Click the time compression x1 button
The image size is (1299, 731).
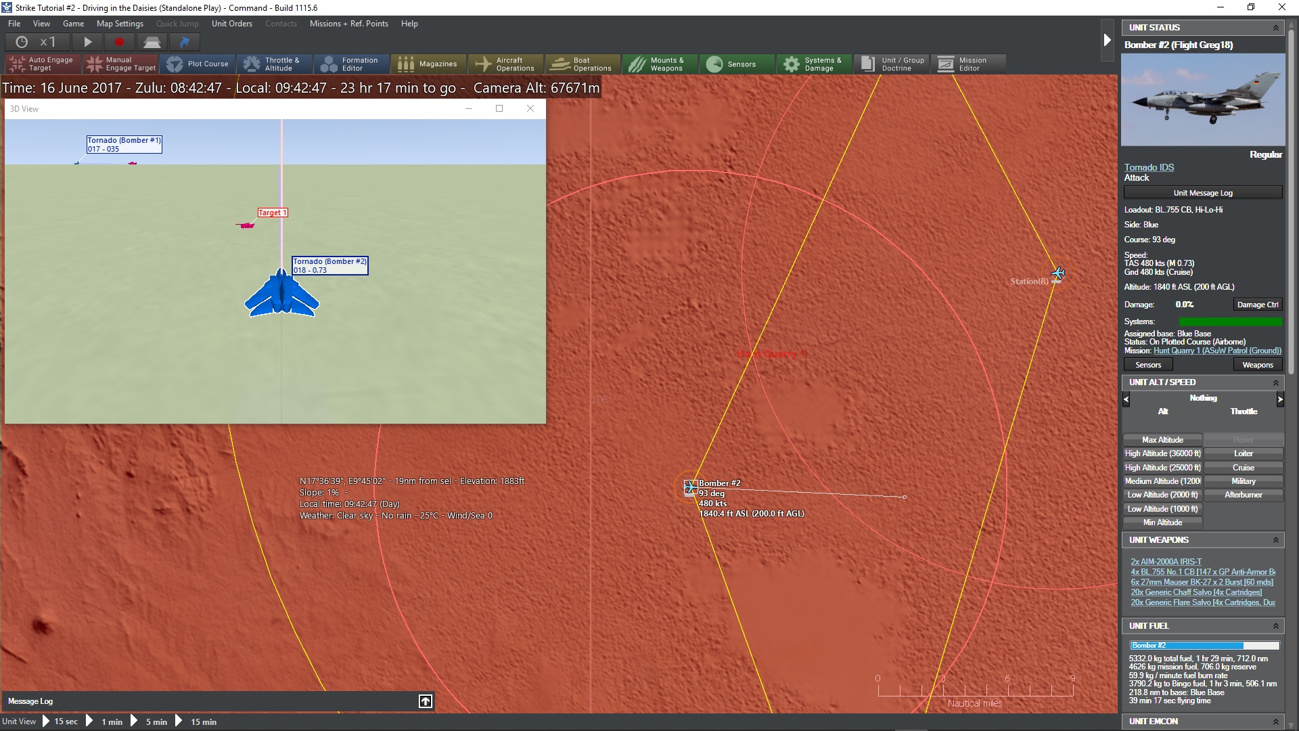[x=36, y=42]
